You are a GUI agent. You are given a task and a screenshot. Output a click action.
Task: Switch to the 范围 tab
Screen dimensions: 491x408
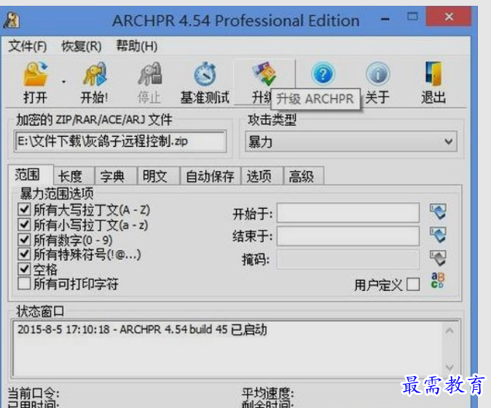coord(30,175)
